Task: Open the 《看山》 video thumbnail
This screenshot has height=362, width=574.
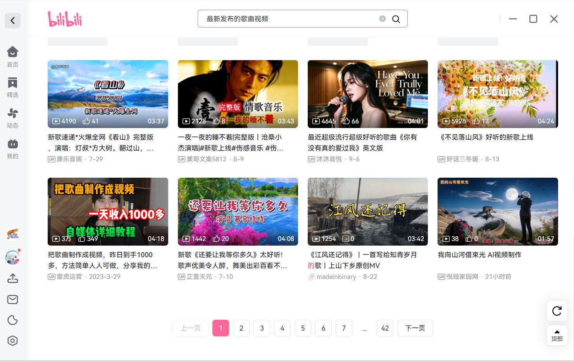Action: (108, 94)
